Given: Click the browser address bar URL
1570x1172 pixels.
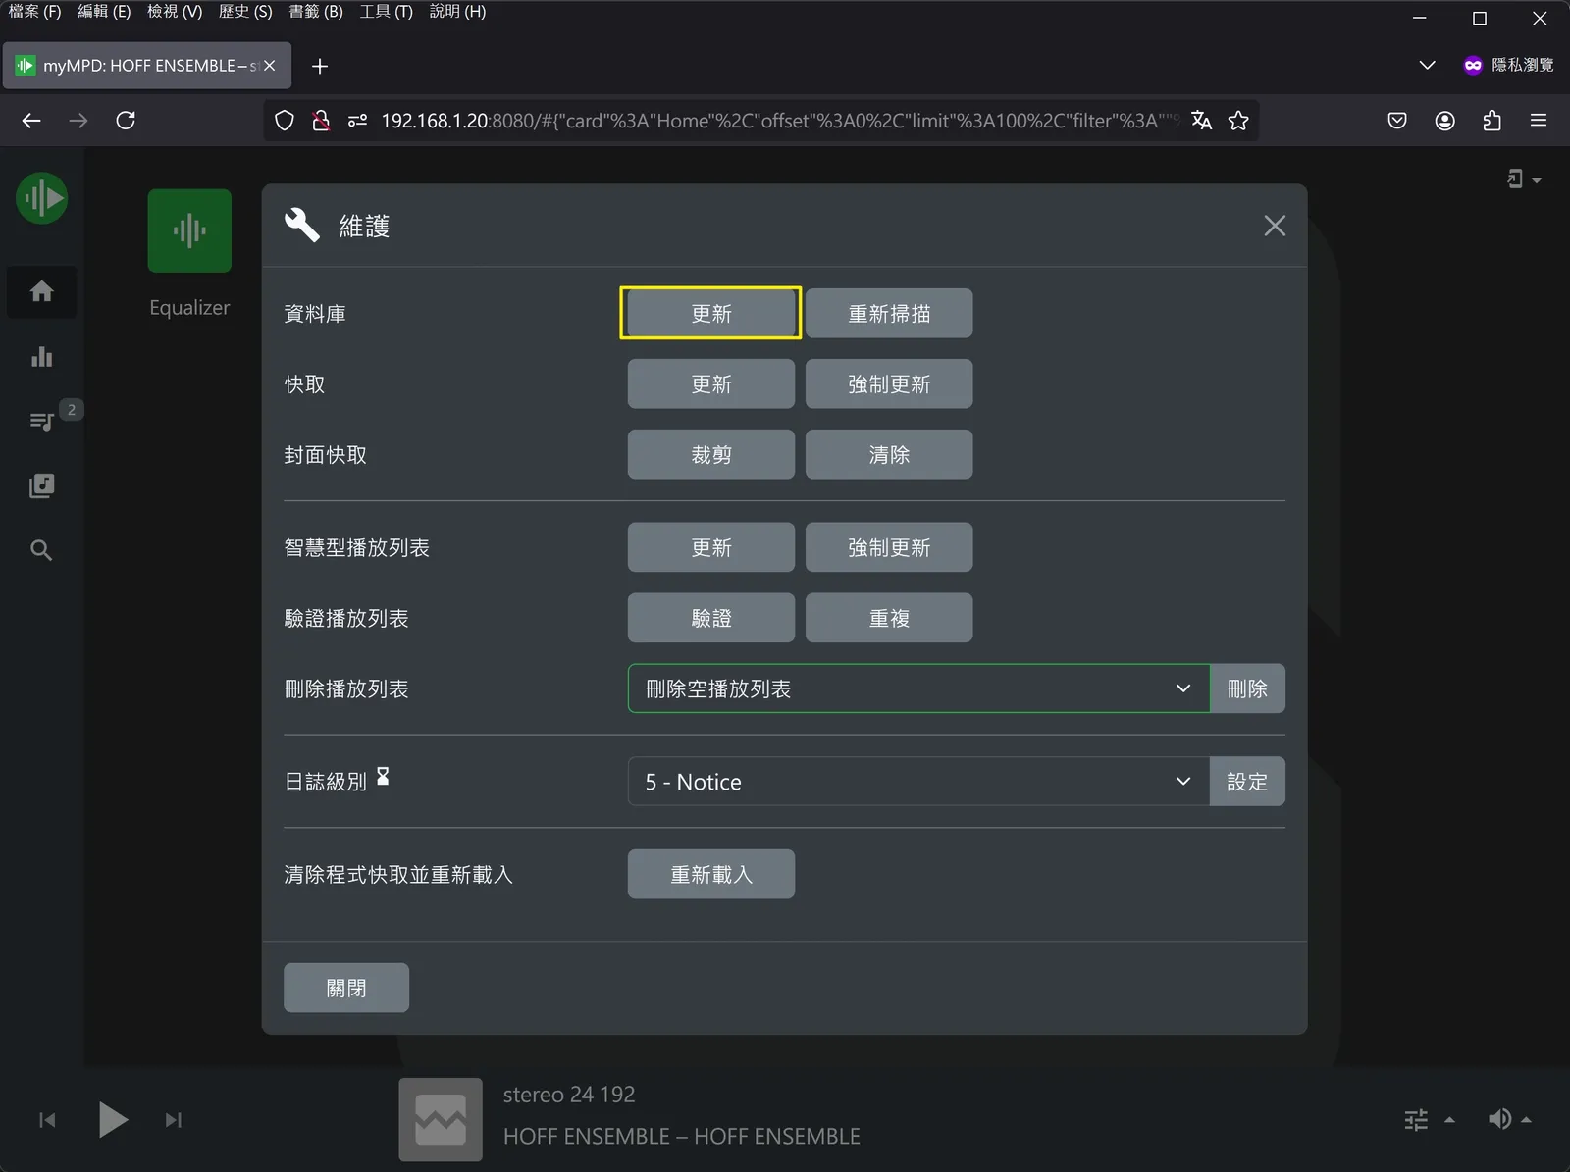Looking at the screenshot, I should [779, 121].
